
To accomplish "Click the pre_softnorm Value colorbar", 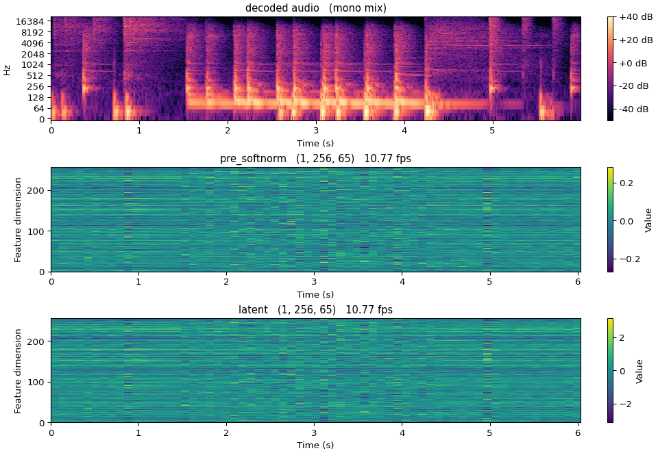I will coord(610,220).
